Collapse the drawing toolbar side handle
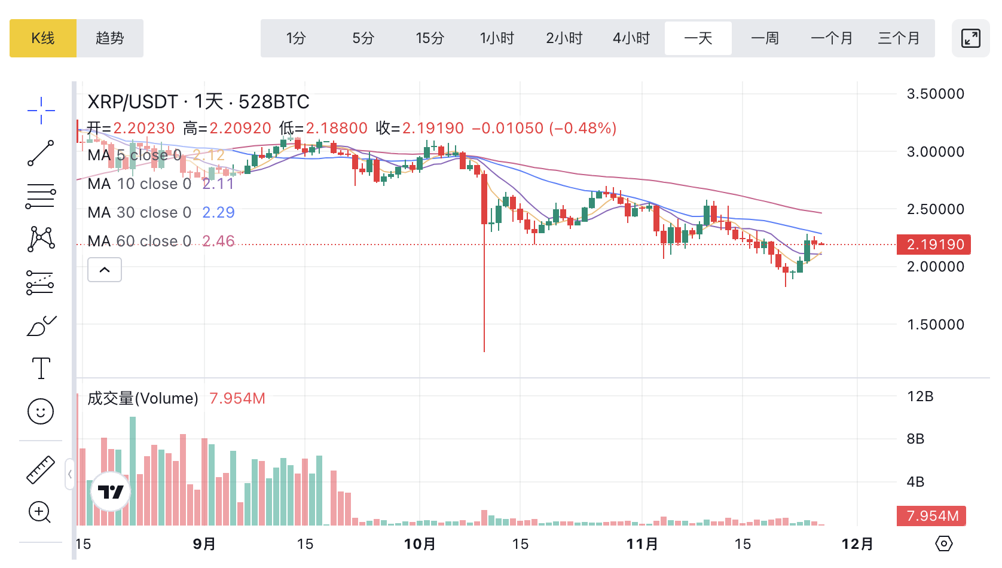 [x=70, y=474]
